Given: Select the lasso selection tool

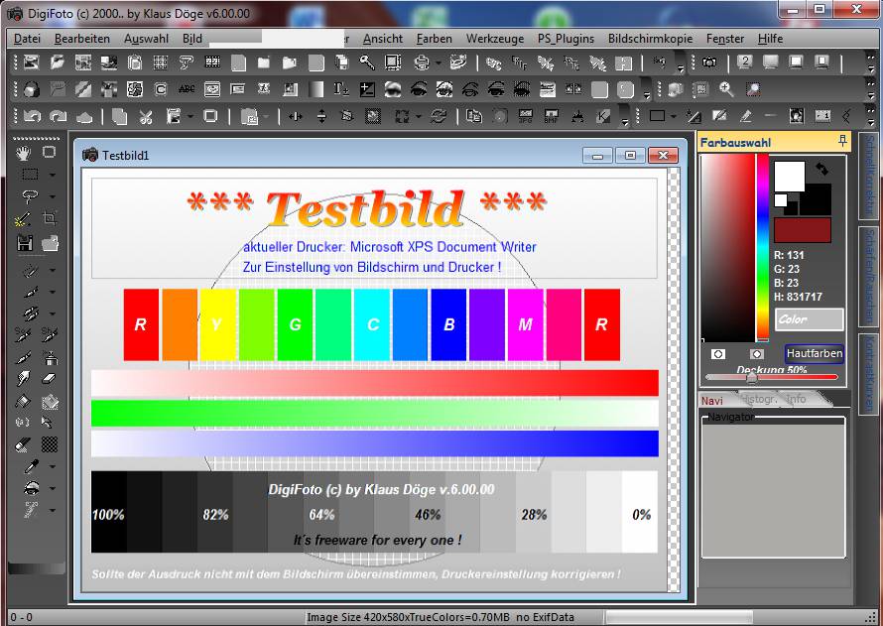Looking at the screenshot, I should (x=30, y=196).
